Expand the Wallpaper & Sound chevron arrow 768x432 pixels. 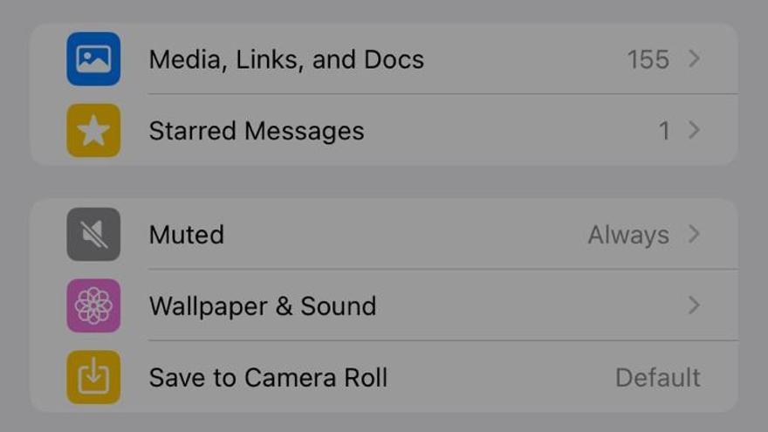[694, 305]
